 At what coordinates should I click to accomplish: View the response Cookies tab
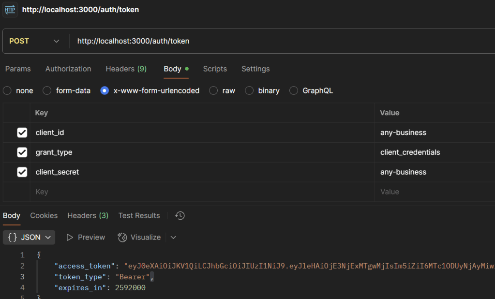(44, 216)
